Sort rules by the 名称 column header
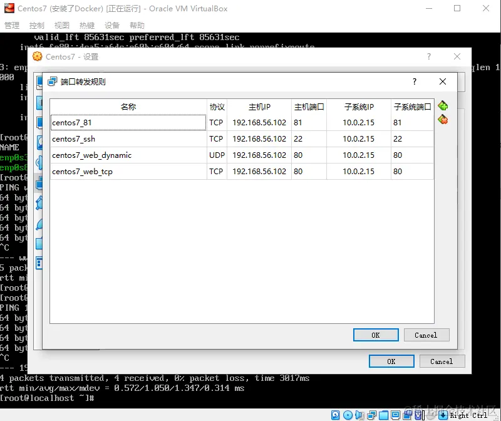The image size is (501, 421). [128, 107]
